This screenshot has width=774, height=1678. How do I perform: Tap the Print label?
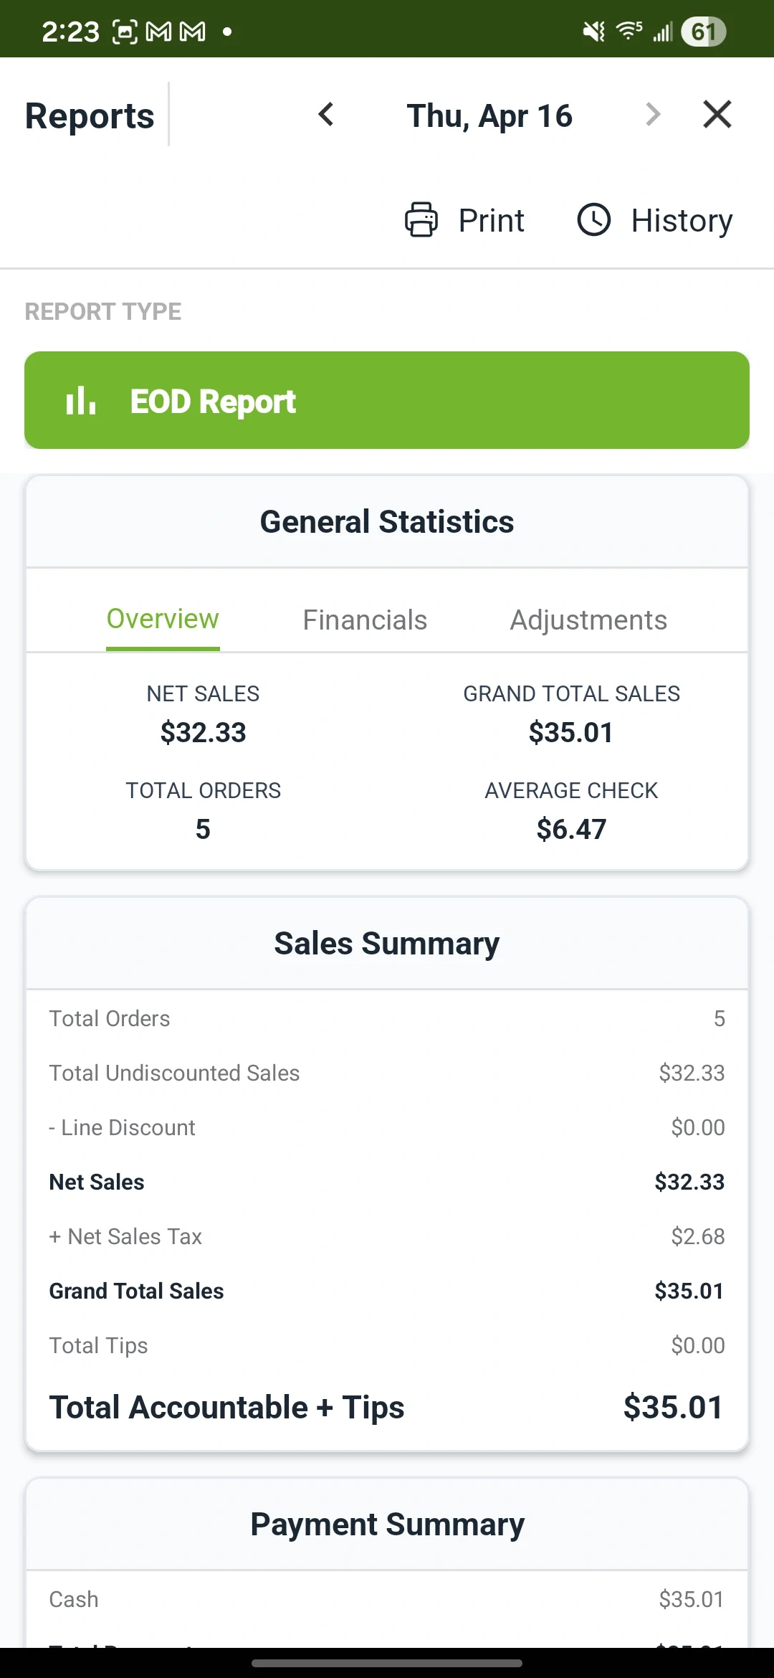pyautogui.click(x=491, y=220)
